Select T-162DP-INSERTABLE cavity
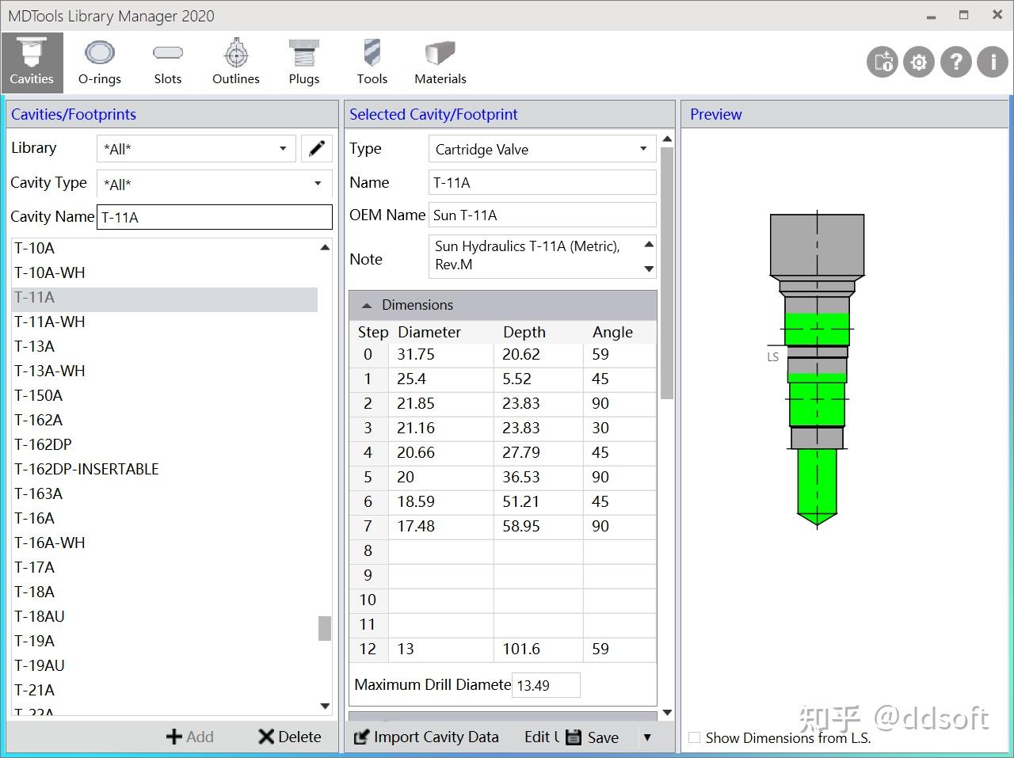This screenshot has height=758, width=1014. 86,469
